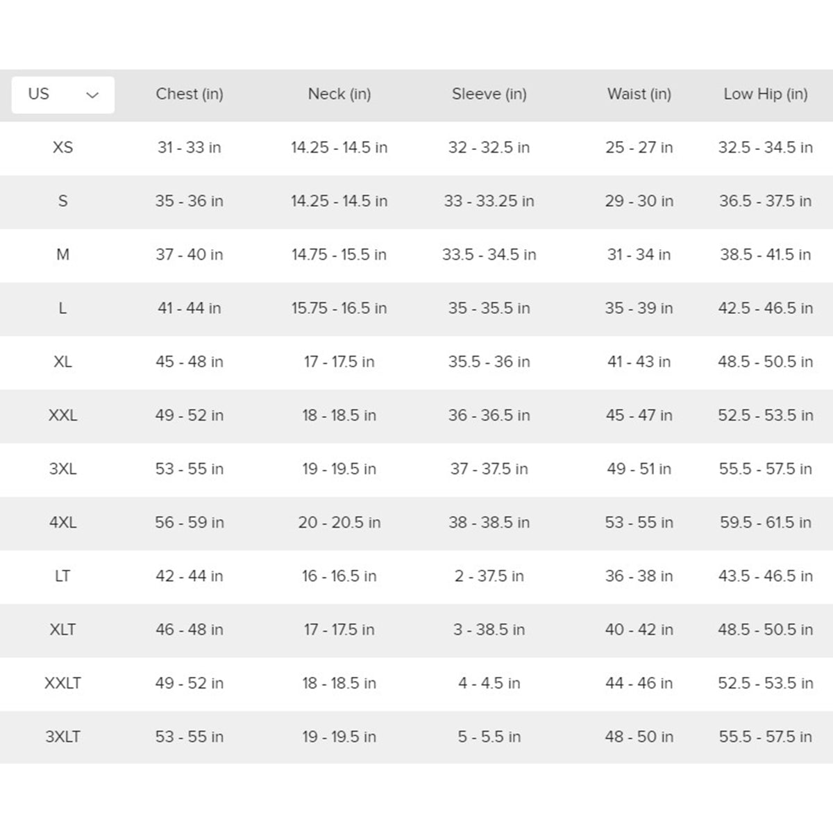Screen dimensions: 833x833
Task: Click the Sleeve (in) column header
Action: point(489,94)
